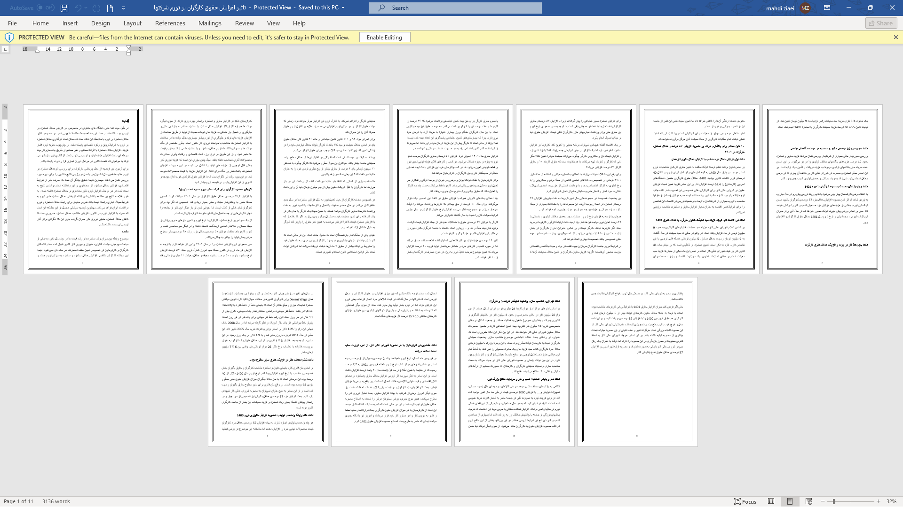Image resolution: width=903 pixels, height=507 pixels.
Task: Select the first page thumbnail
Action: 83,189
